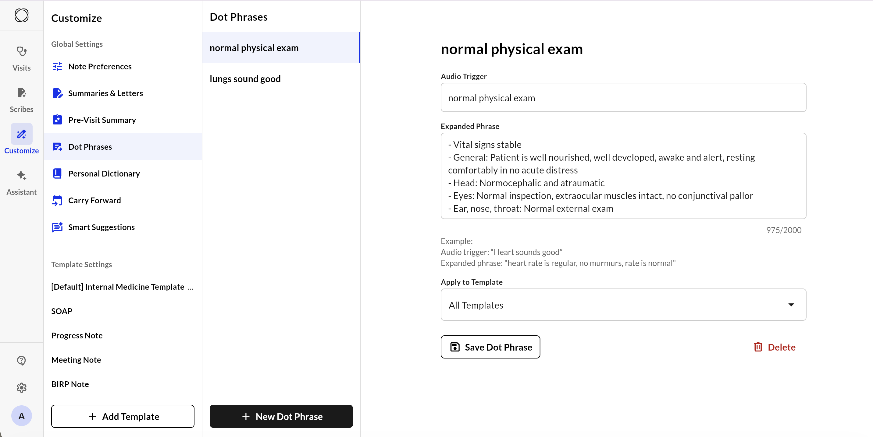Click into the Expanded Phrase text area
Image resolution: width=873 pixels, height=437 pixels.
[x=623, y=176]
